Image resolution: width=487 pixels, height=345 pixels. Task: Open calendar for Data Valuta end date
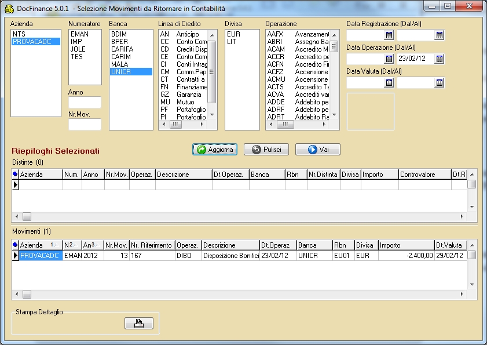[x=439, y=83]
